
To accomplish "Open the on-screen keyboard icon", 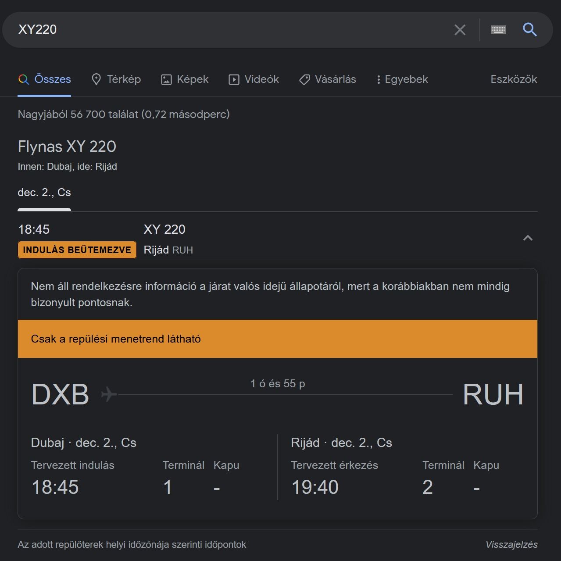I will click(x=498, y=30).
